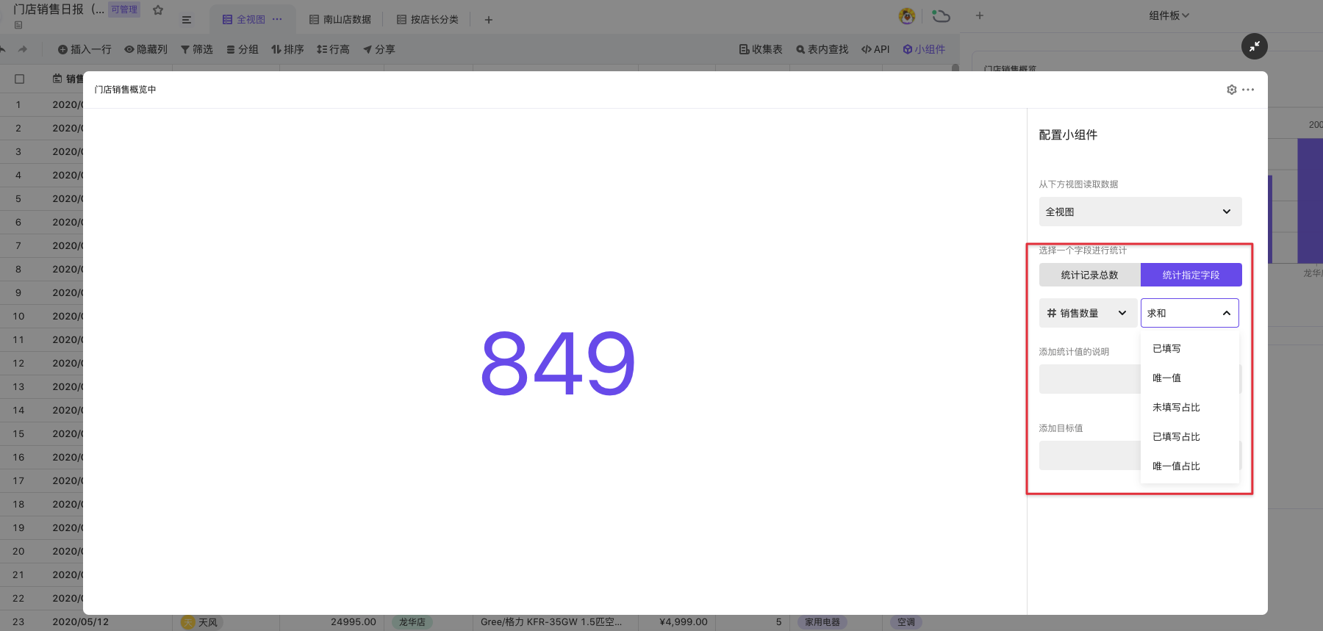This screenshot has height=631, width=1323.
Task: Click the Gree/格力 KFR-35GW product cell
Action: (555, 622)
